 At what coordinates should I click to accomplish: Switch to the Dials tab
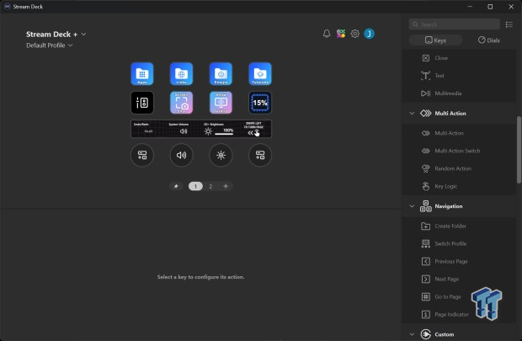pyautogui.click(x=488, y=40)
